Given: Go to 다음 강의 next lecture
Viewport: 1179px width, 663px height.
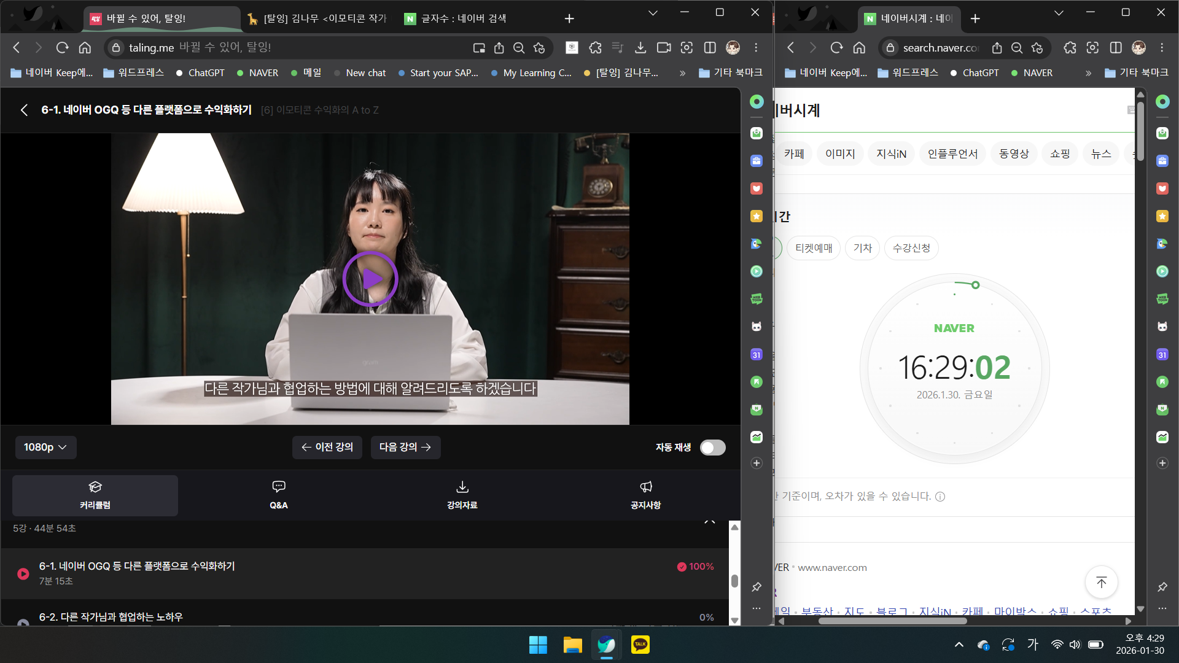Looking at the screenshot, I should [405, 448].
